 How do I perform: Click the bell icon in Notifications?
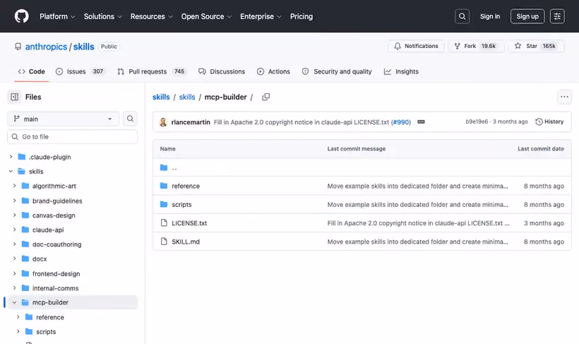398,46
